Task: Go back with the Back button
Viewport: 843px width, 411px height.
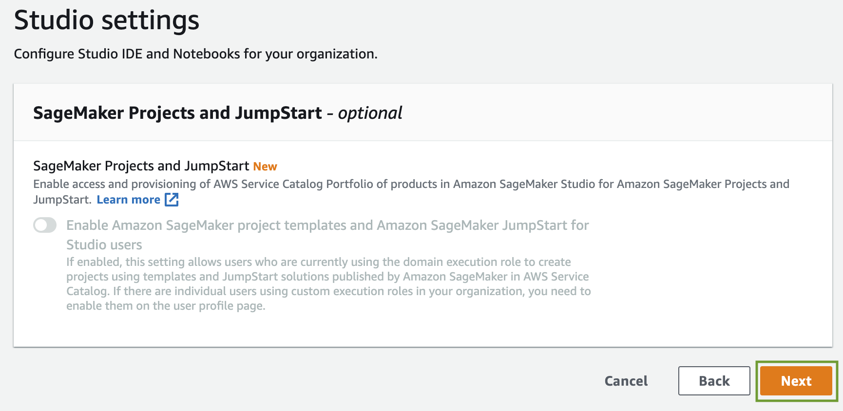Action: [714, 381]
